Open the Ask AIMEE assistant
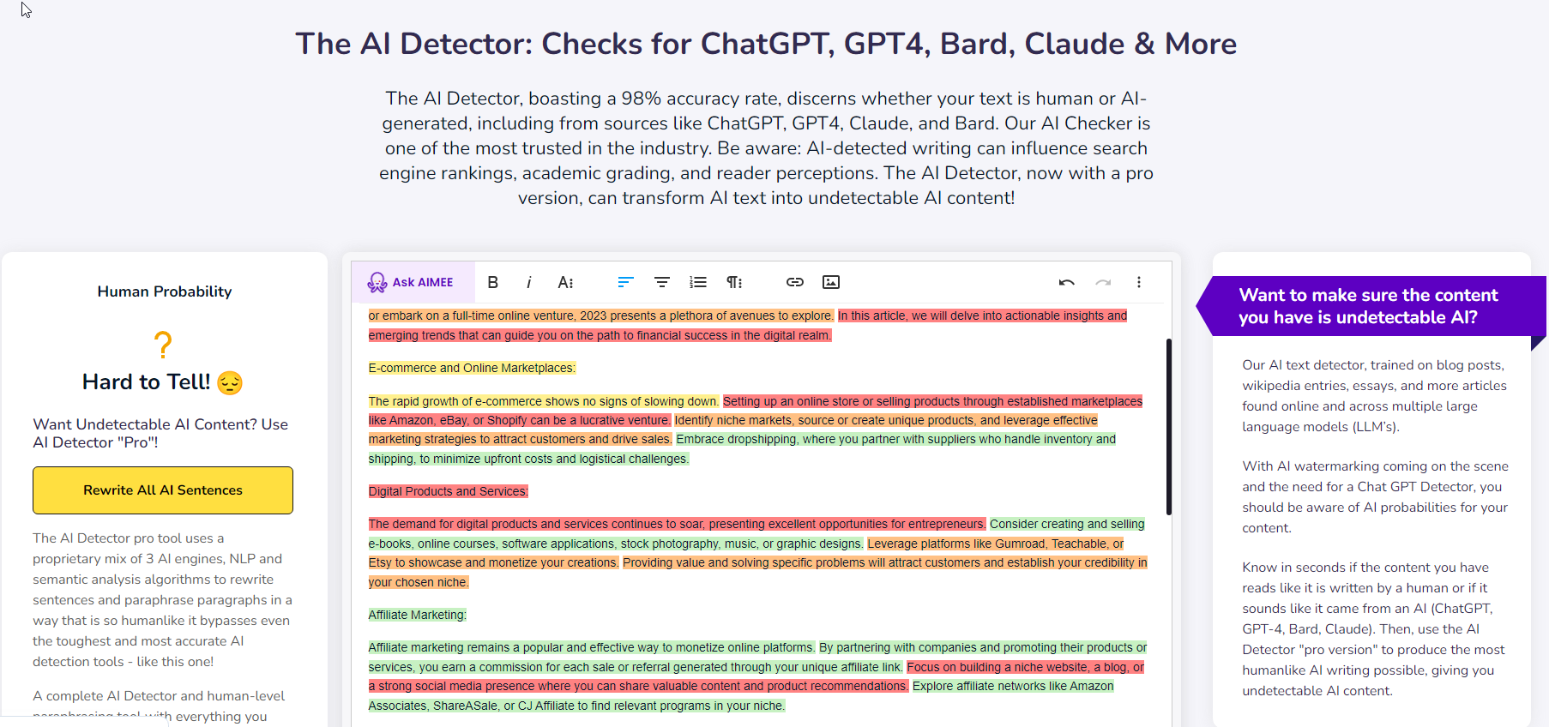 point(412,282)
